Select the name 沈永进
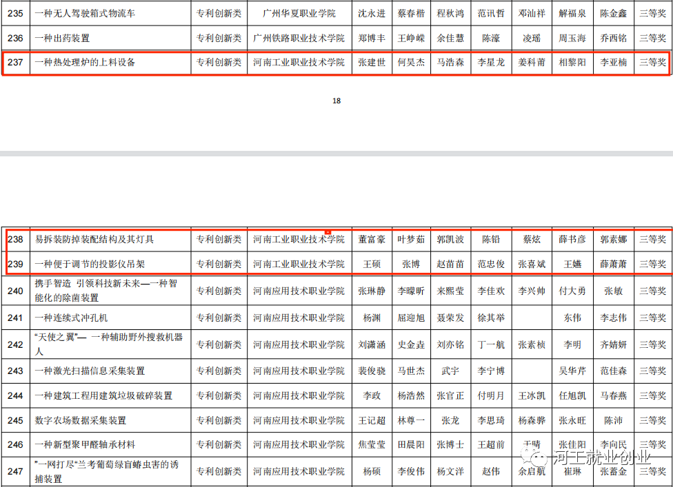673x487 pixels. pos(372,14)
